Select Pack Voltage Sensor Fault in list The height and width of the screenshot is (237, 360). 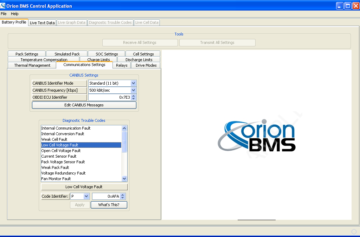click(81, 162)
